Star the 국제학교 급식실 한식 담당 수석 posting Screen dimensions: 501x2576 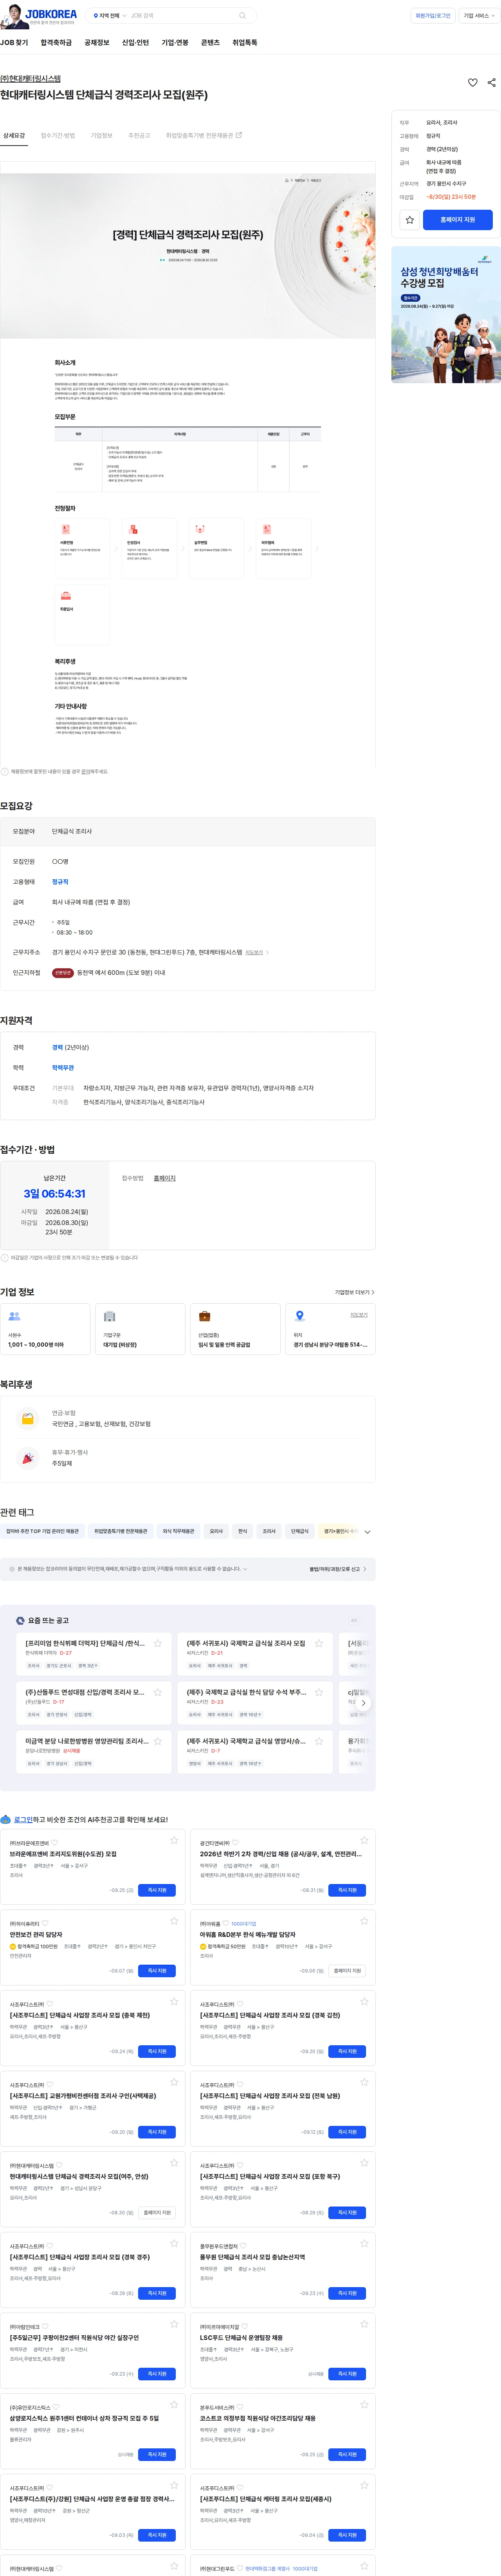pos(319,1692)
